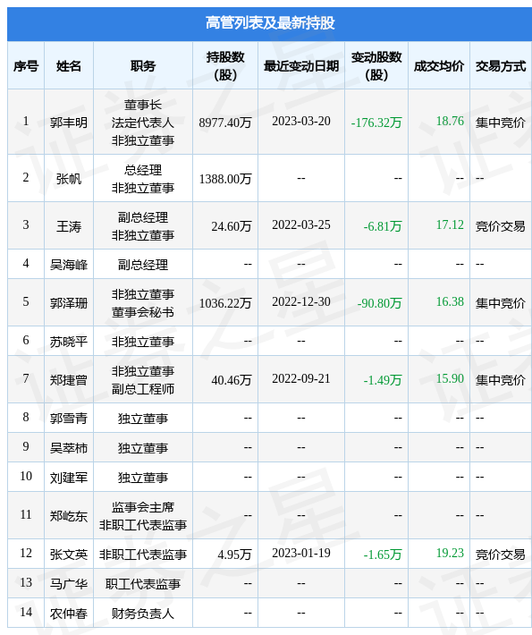This screenshot has height=635, width=532.
Task: Click the date 2022-12-30
Action: click(301, 301)
